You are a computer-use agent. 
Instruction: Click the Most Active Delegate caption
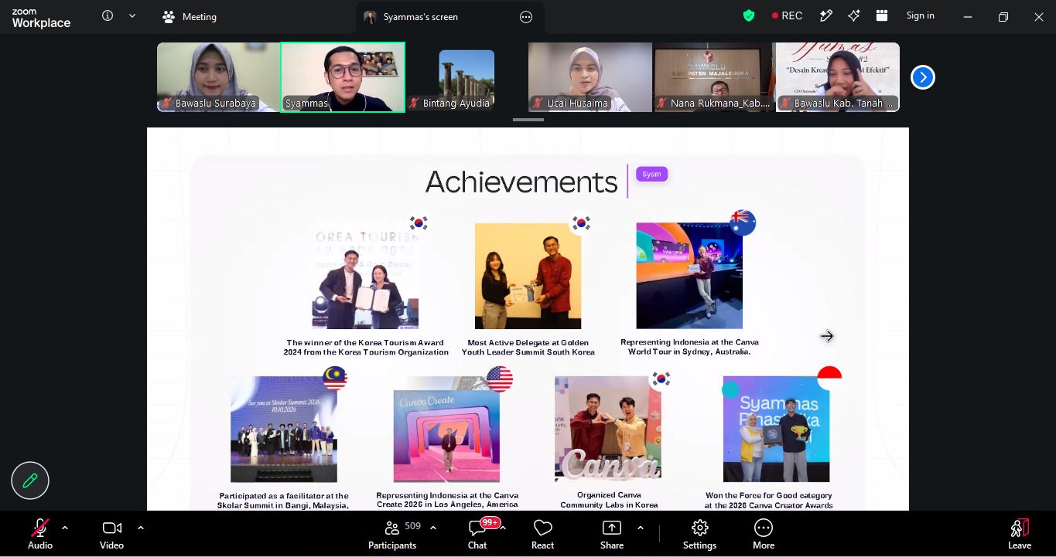coord(528,347)
